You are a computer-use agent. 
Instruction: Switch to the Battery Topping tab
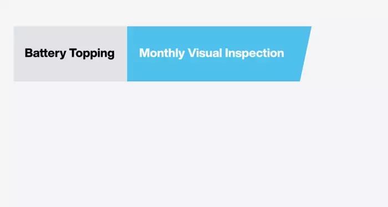[70, 54]
